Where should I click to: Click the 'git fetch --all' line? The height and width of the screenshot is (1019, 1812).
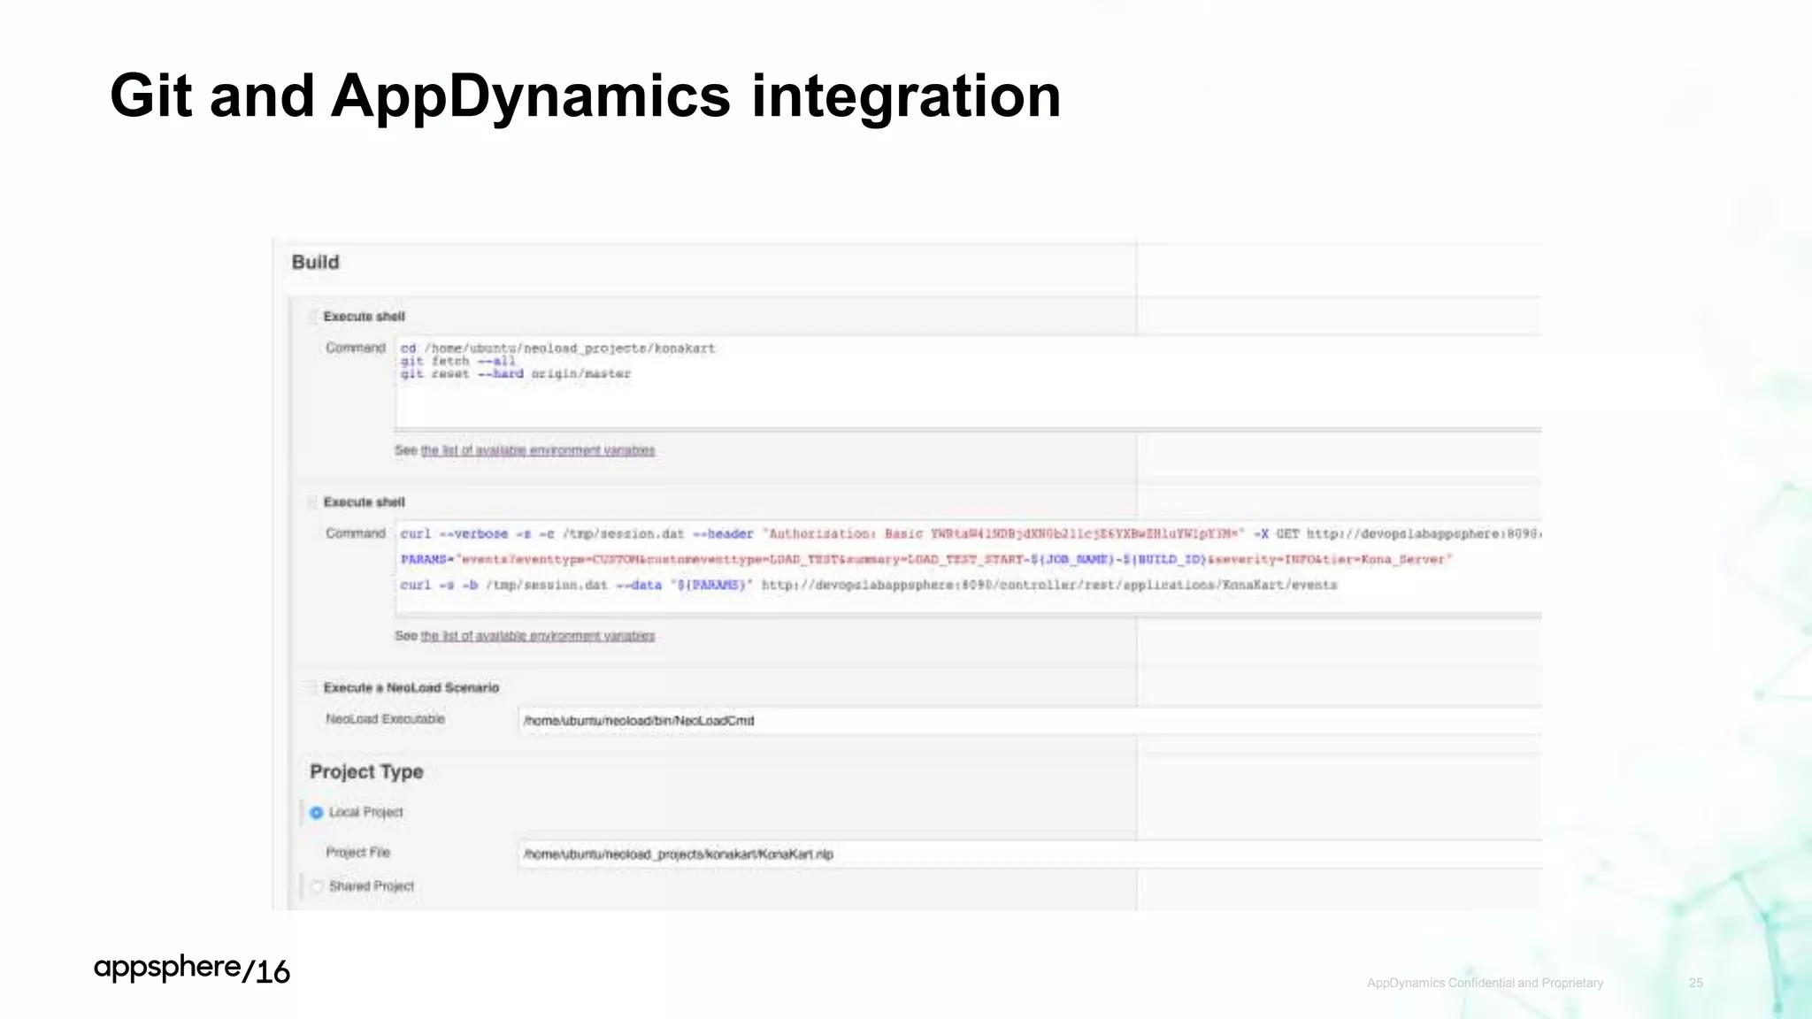[457, 361]
